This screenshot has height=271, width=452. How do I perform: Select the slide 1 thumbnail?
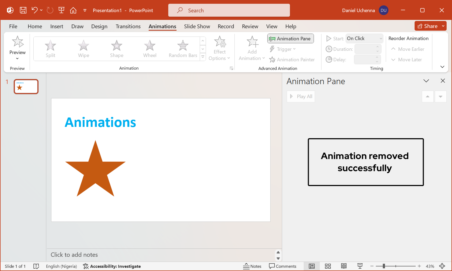[26, 86]
